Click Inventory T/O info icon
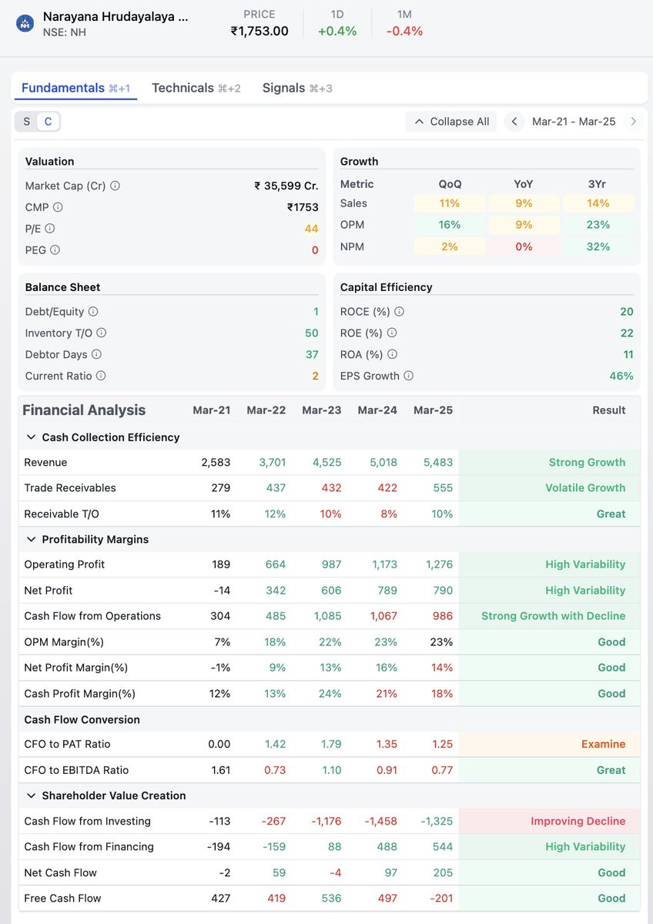The height and width of the screenshot is (924, 653). pos(101,333)
